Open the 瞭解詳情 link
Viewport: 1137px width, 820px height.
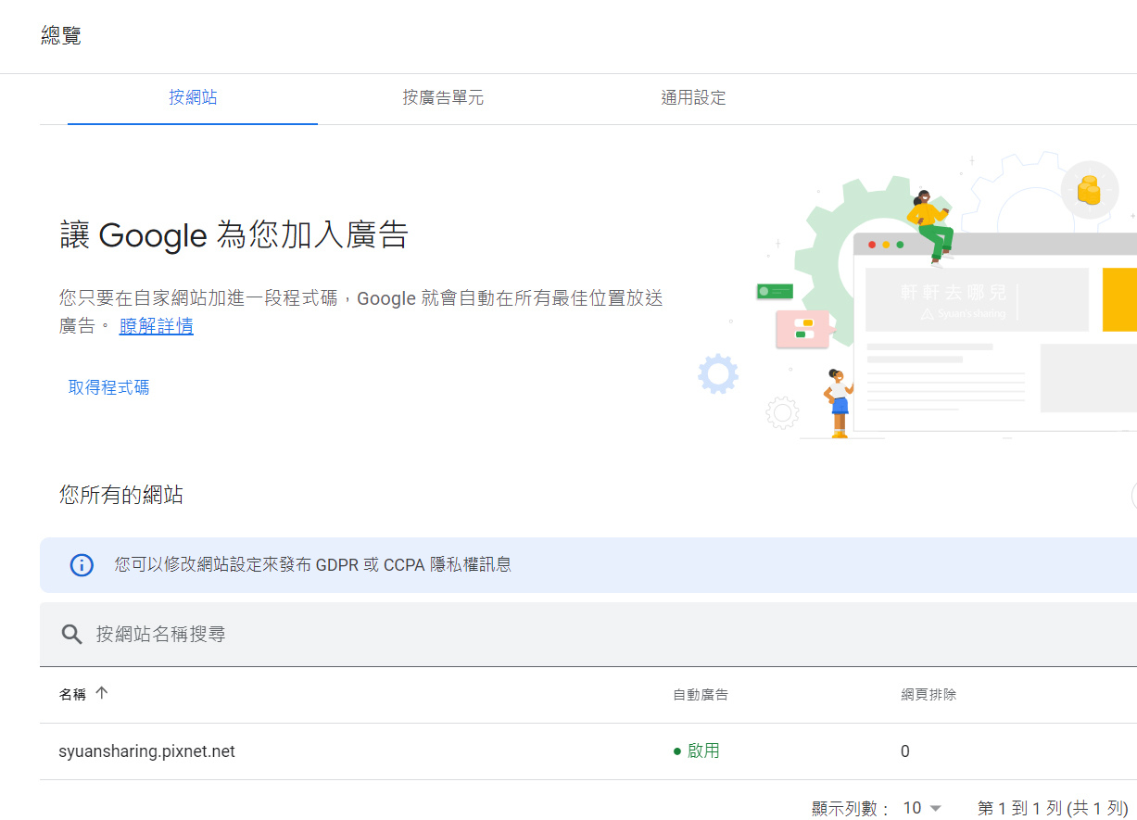pyautogui.click(x=157, y=326)
